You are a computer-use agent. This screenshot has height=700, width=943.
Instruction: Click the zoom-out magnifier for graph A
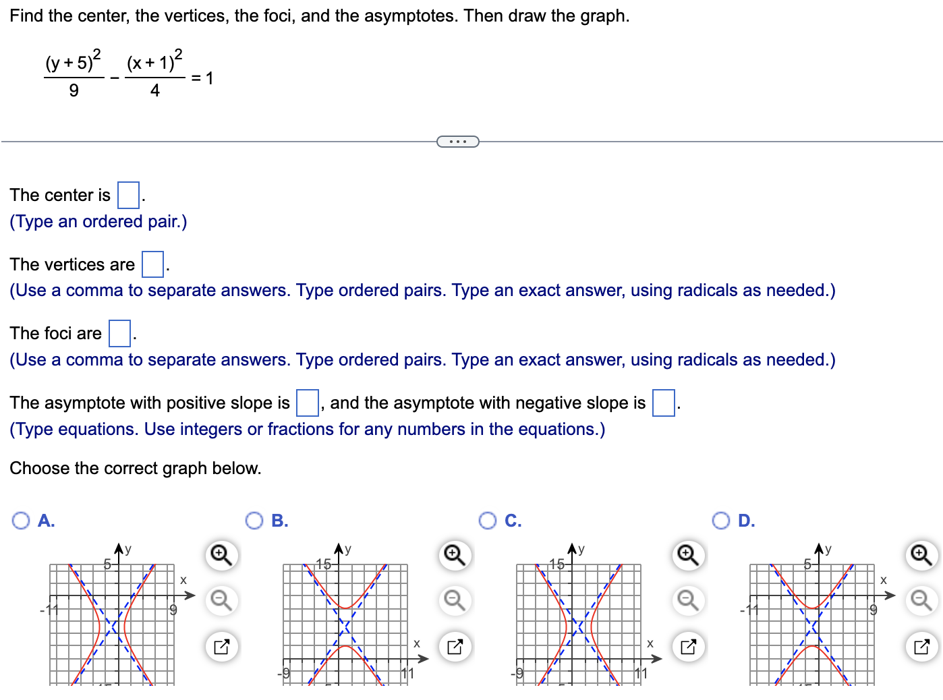(220, 600)
